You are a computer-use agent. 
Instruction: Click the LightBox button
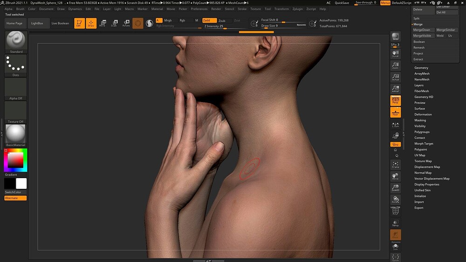(x=37, y=23)
